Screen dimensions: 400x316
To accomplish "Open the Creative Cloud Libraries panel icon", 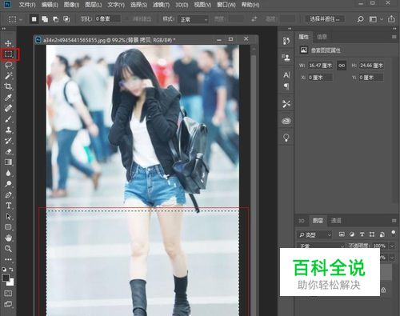I will tap(286, 121).
